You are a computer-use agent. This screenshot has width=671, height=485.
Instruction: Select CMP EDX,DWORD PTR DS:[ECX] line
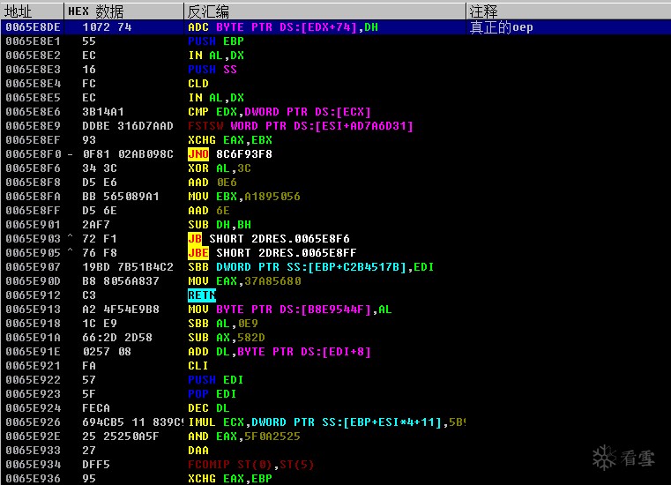point(279,112)
